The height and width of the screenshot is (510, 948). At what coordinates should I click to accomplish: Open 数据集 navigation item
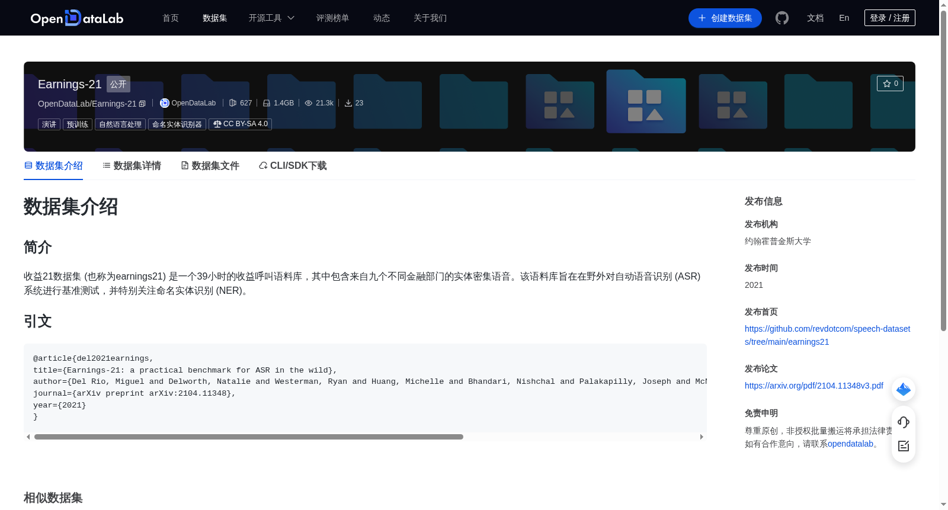click(215, 18)
